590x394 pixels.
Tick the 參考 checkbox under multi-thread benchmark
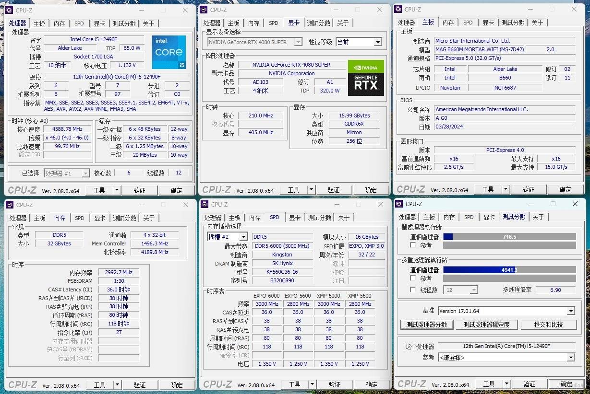point(413,278)
